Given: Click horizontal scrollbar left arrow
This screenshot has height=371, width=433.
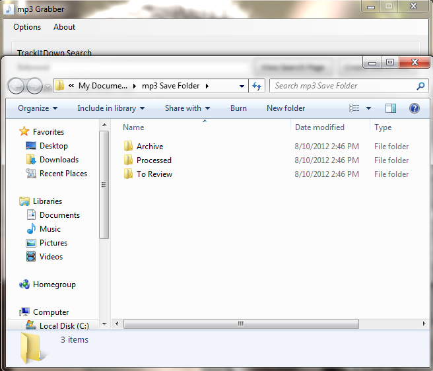Looking at the screenshot, I should click(117, 323).
